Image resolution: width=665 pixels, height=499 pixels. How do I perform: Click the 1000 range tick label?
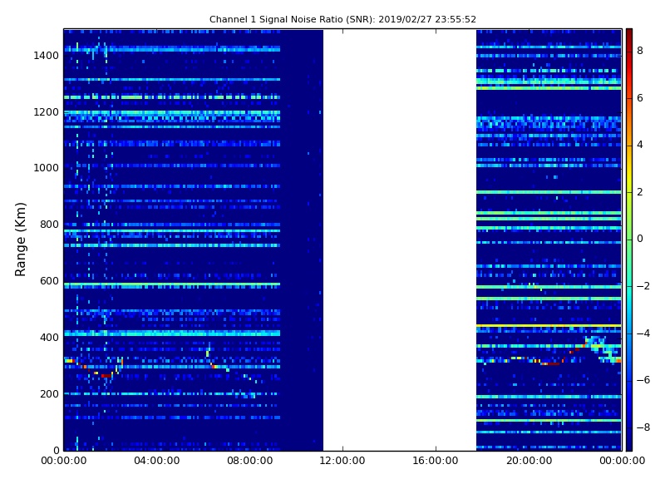pyautogui.click(x=47, y=168)
